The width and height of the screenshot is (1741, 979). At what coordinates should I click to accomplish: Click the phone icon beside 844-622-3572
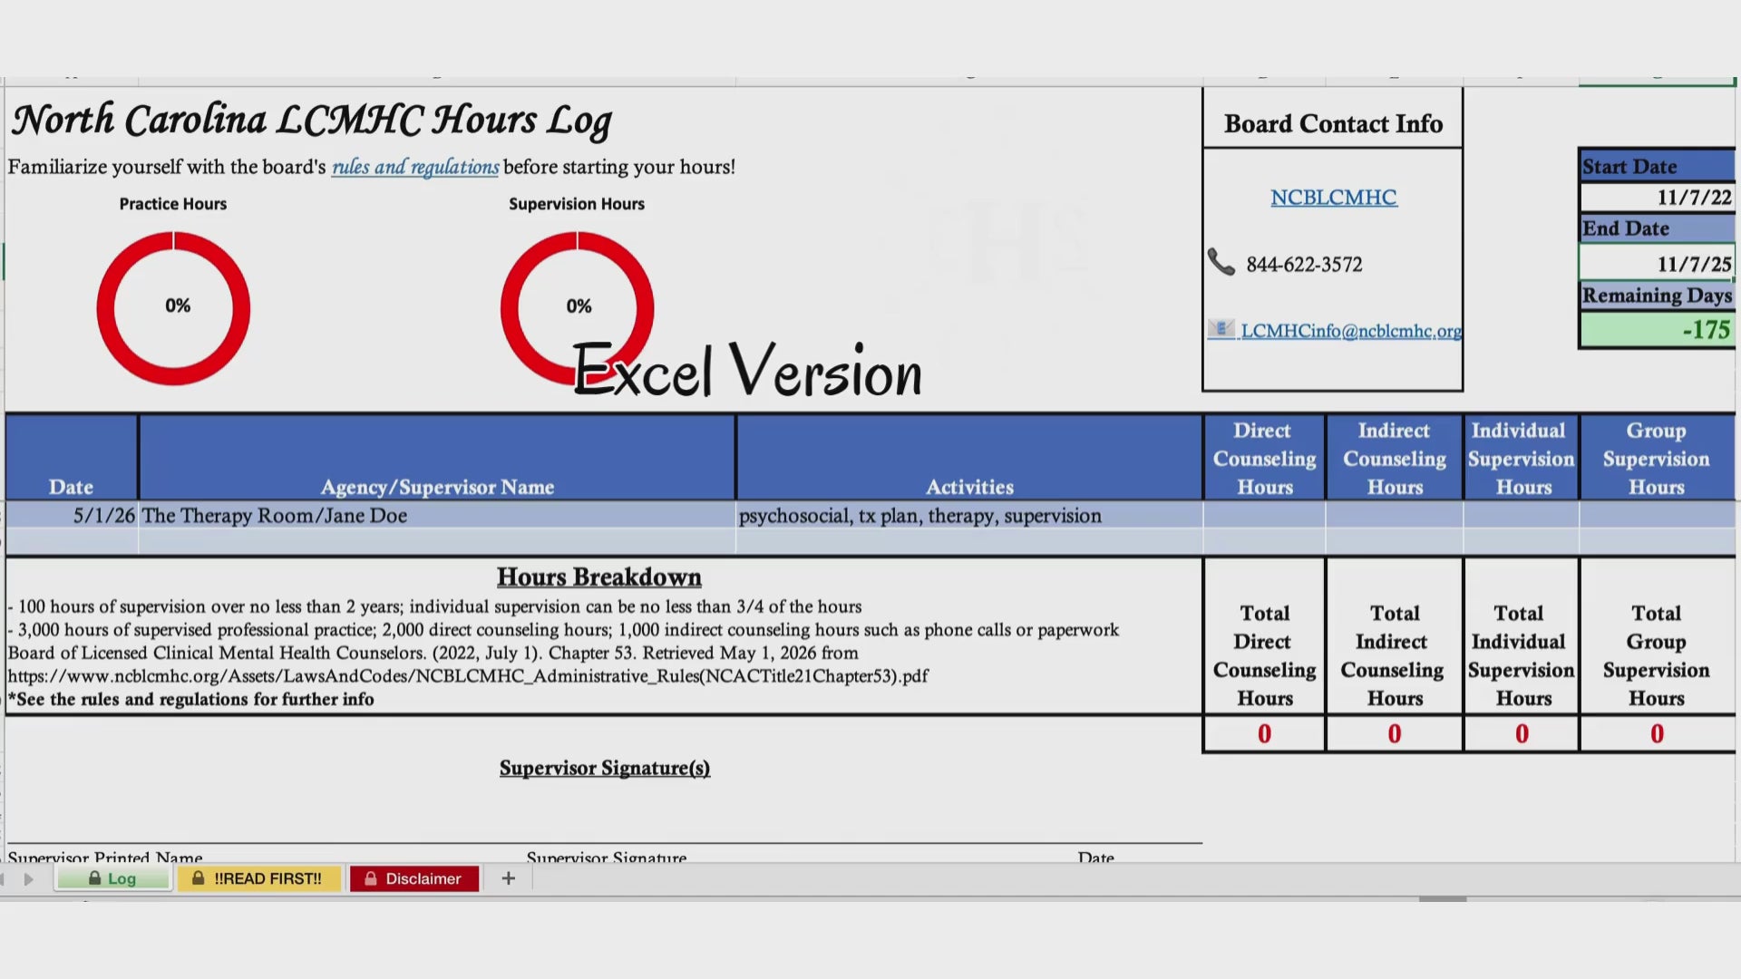pyautogui.click(x=1221, y=262)
